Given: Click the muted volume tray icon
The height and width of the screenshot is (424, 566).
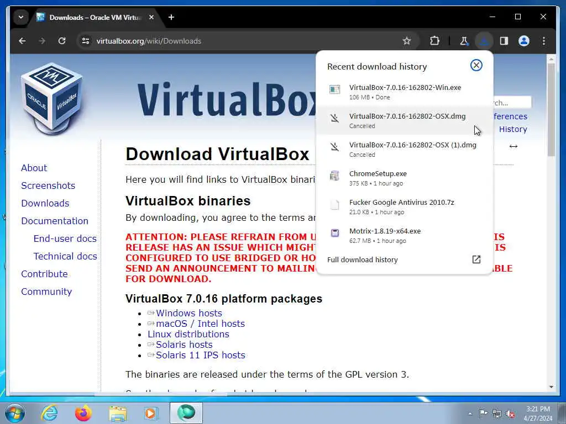Looking at the screenshot, I should 510,414.
